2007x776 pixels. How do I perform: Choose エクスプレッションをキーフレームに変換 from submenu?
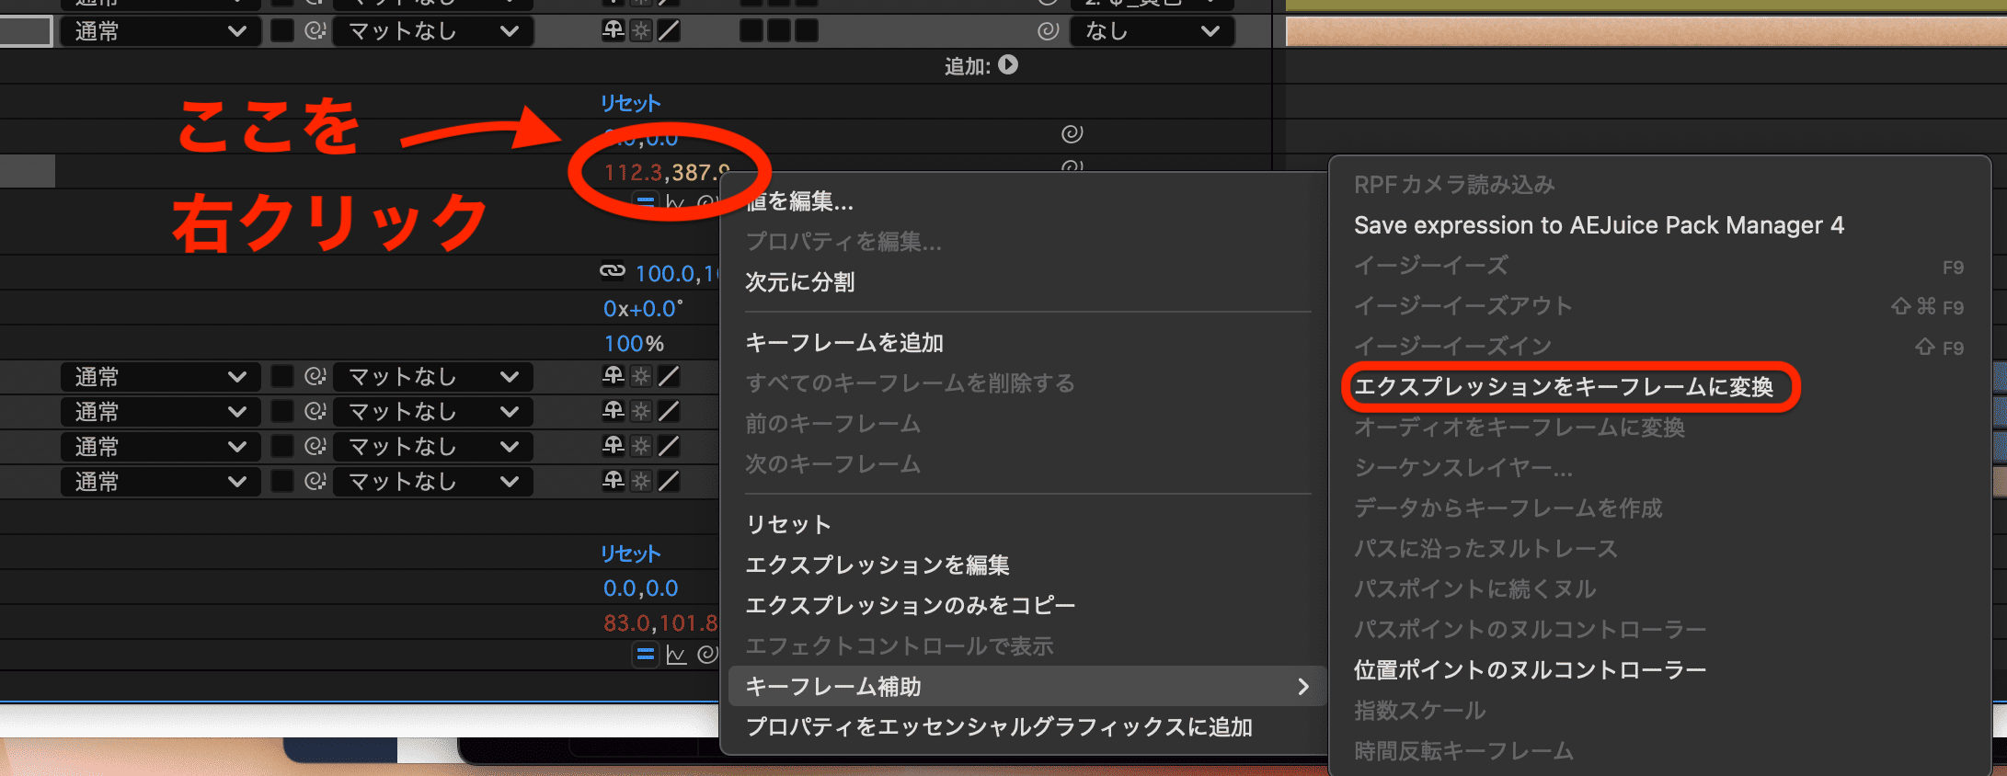1564,387
